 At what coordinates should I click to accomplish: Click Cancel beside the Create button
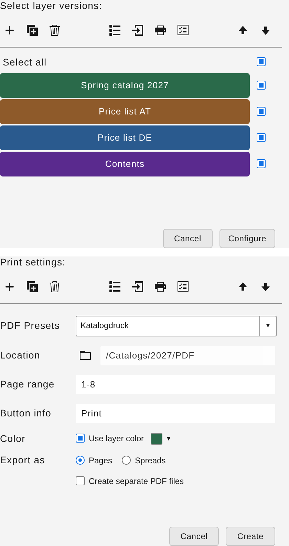click(194, 536)
